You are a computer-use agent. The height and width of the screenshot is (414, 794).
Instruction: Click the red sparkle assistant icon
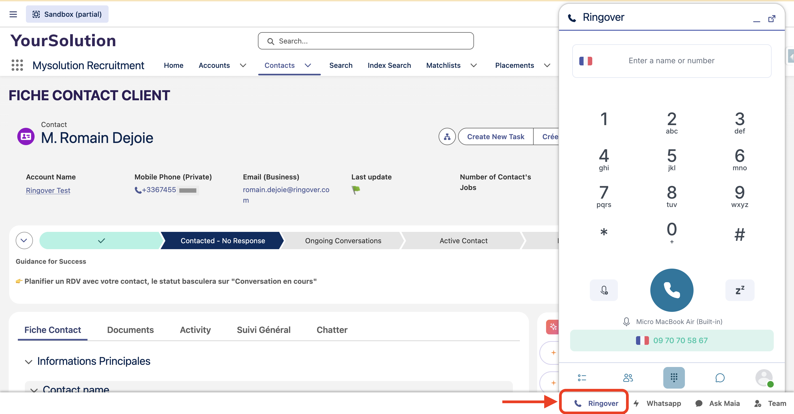pos(553,327)
